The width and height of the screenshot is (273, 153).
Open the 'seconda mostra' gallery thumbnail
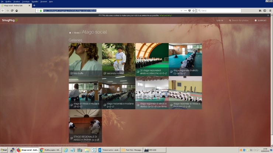pyautogui.click(x=118, y=60)
